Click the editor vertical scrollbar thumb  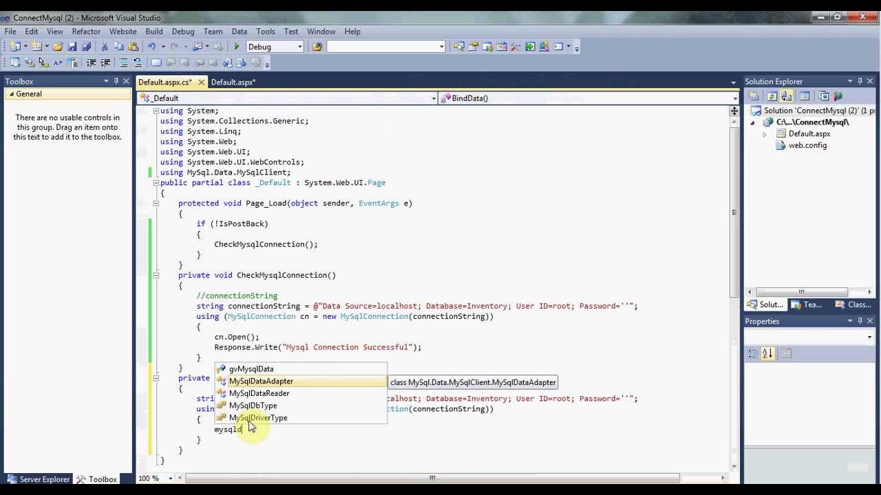tap(734, 212)
